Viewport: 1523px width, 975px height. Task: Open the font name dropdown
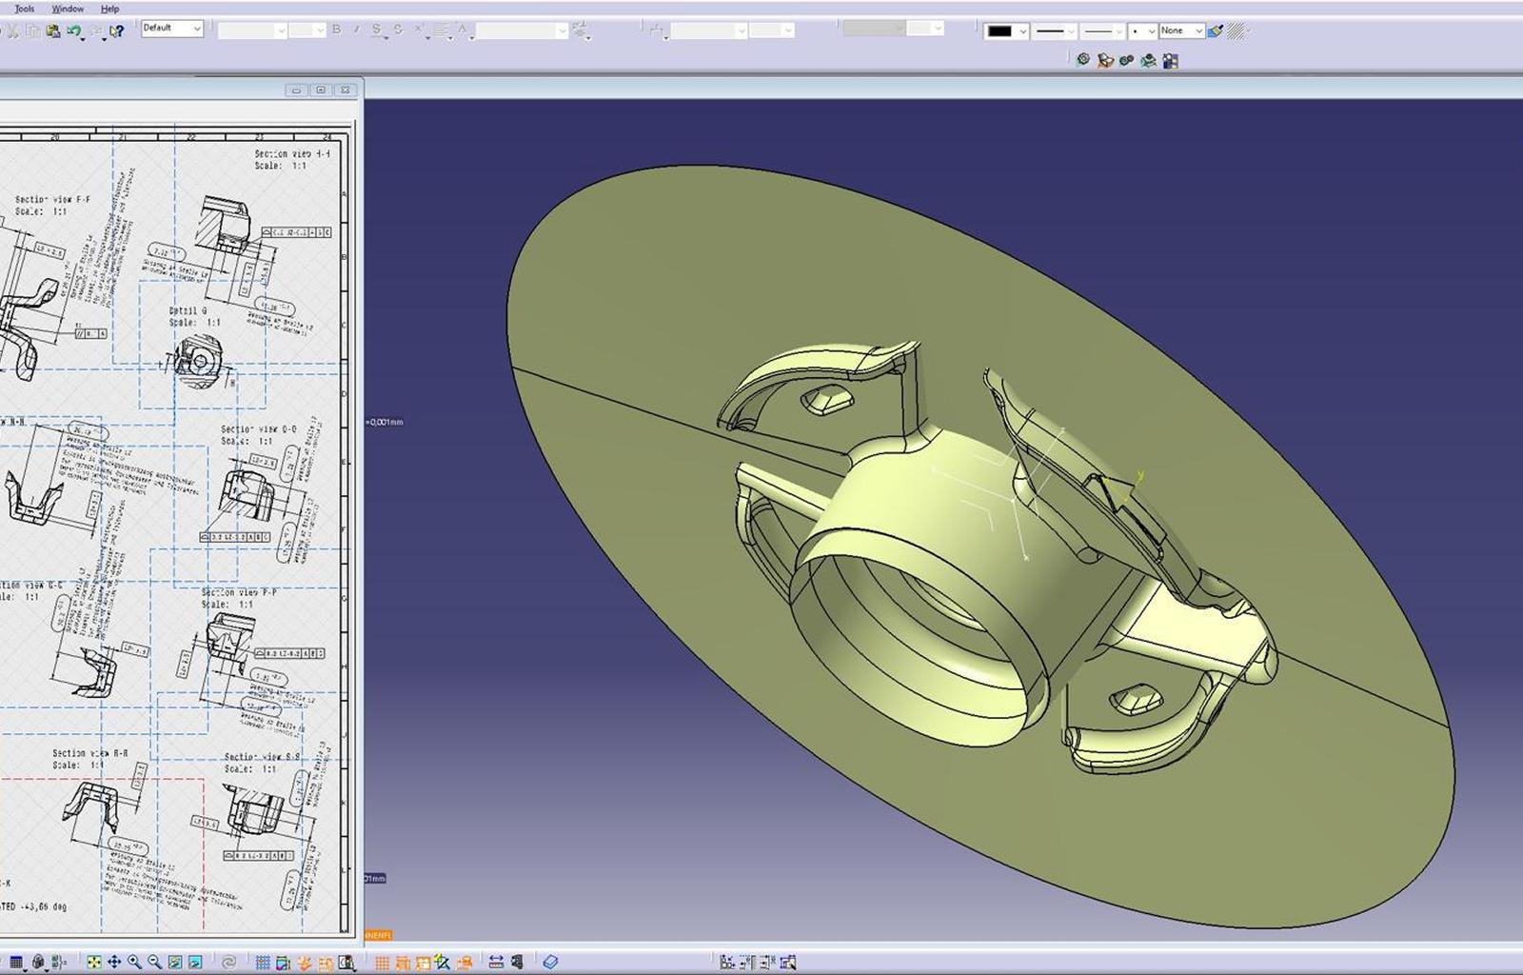(252, 30)
